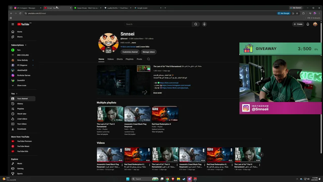Click the browser address bar URL
The width and height of the screenshot is (323, 182).
[x=37, y=13]
